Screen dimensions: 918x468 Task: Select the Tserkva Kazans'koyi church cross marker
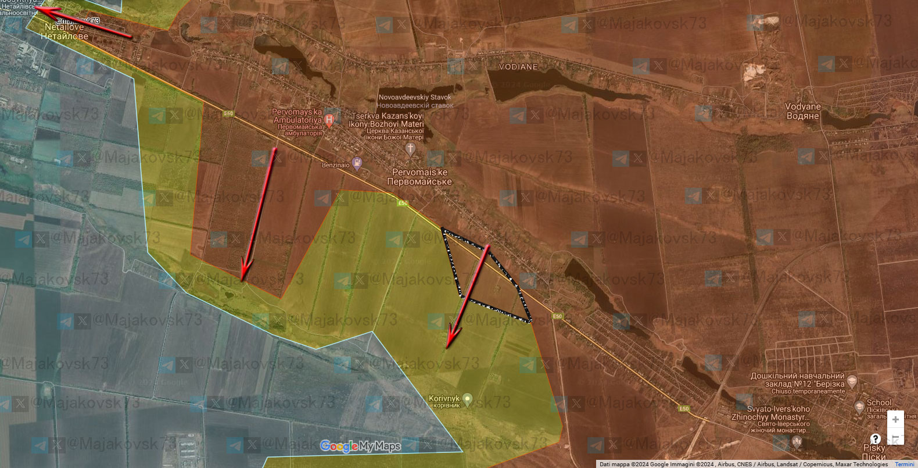[410, 149]
